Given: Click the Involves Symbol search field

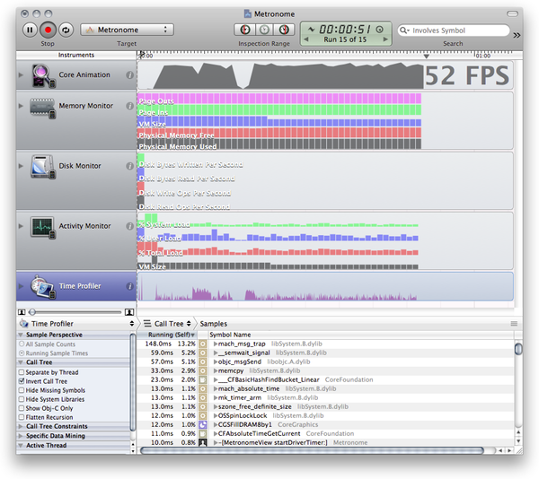Looking at the screenshot, I should 460,30.
